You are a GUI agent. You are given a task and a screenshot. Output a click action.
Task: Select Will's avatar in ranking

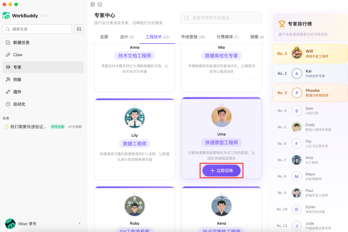pyautogui.click(x=297, y=53)
